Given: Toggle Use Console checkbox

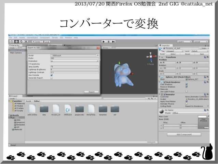Looking at the screenshot, I should click(x=52, y=75).
